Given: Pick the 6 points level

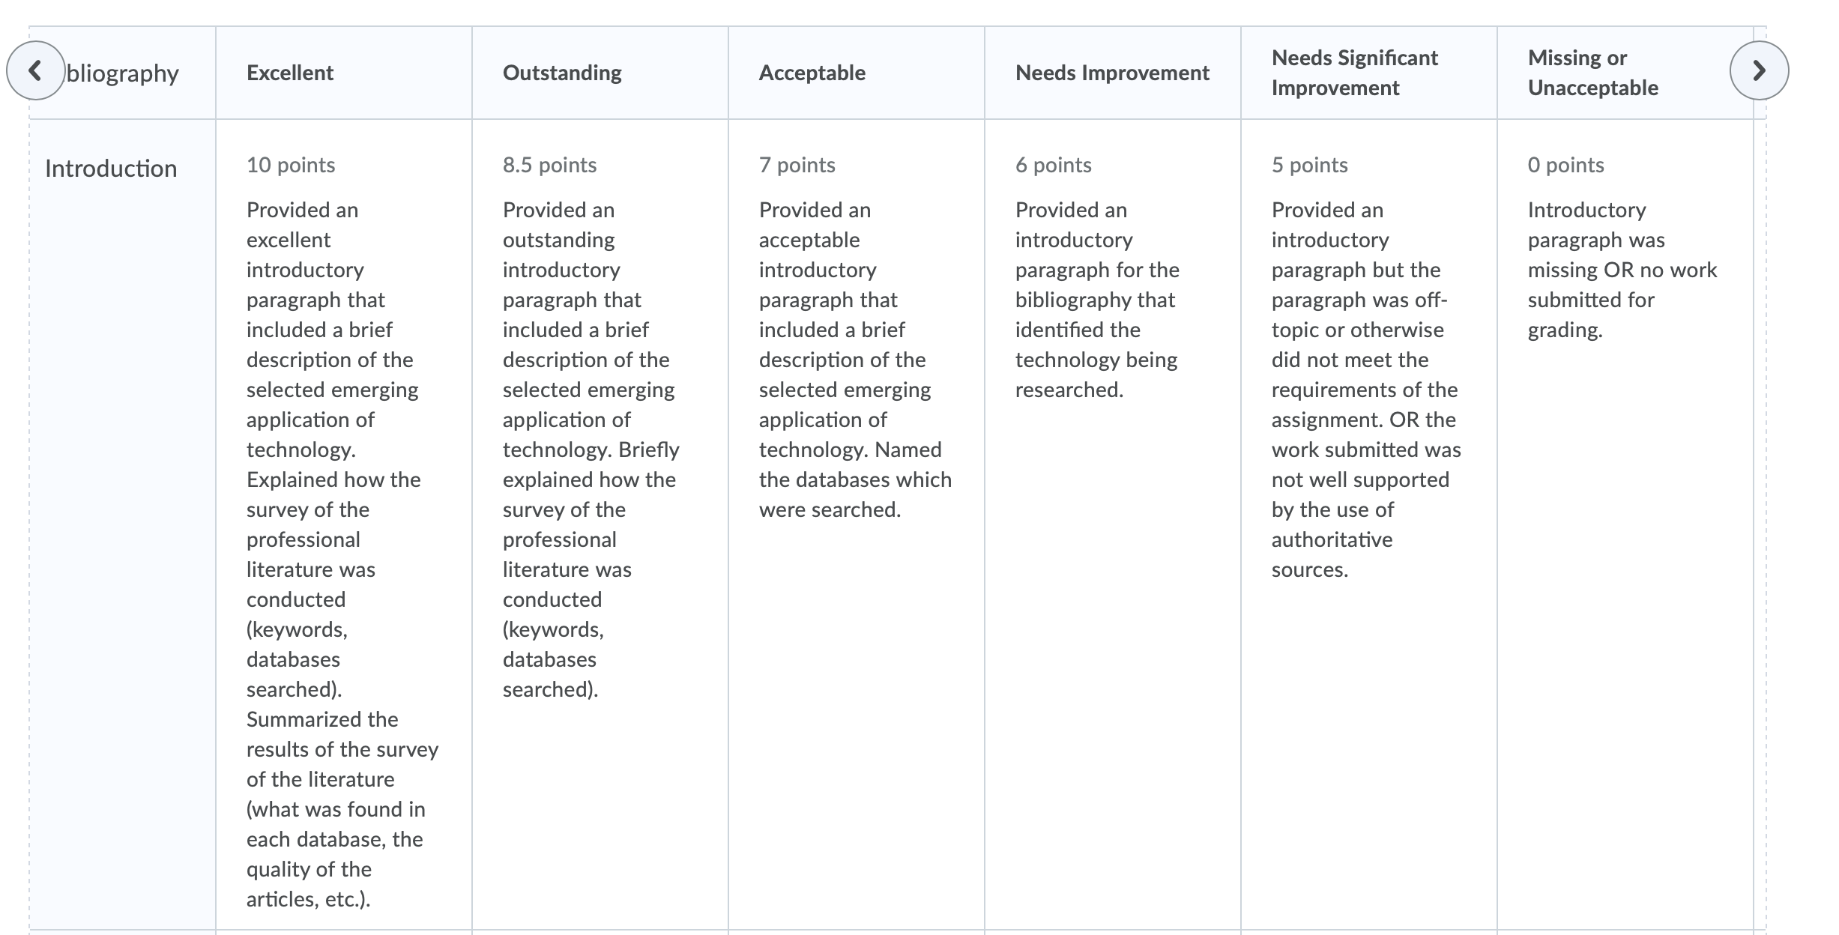Looking at the screenshot, I should [1053, 165].
